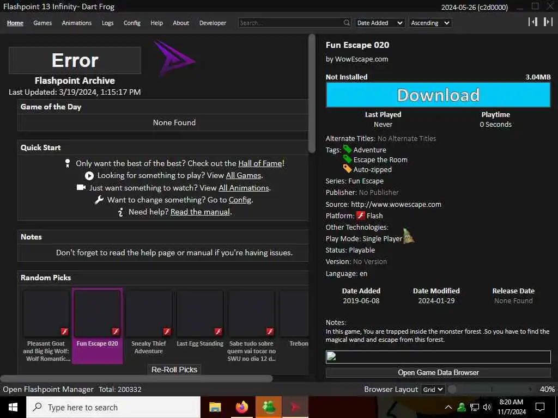Open the green users app in taskbar

pos(269,407)
